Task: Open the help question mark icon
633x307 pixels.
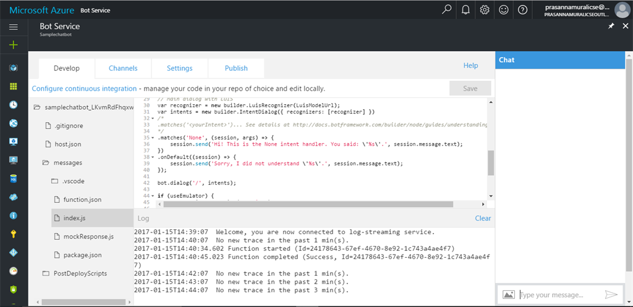Action: [523, 10]
